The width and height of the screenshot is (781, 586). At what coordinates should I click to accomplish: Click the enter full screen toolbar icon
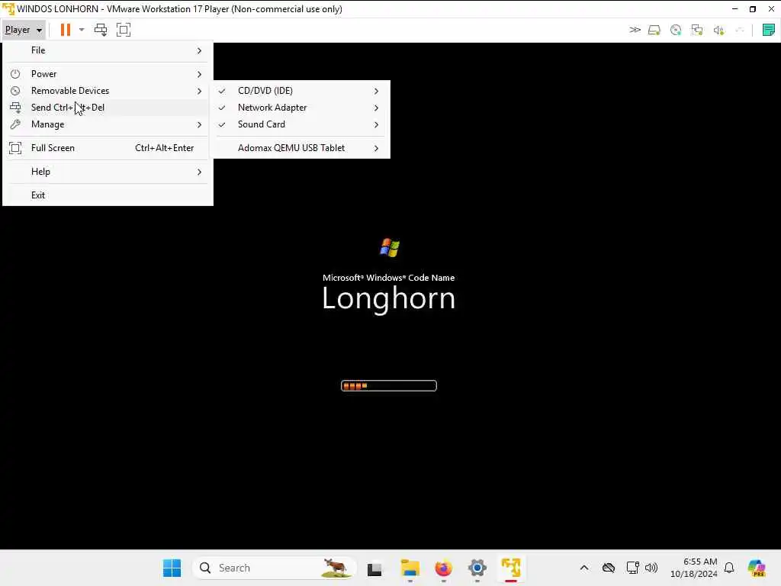click(124, 30)
